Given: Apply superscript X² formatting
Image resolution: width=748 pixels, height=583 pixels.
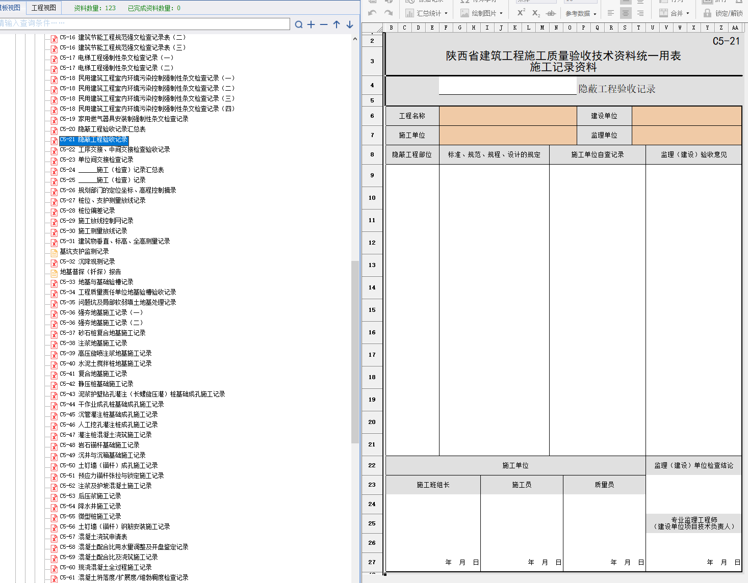Looking at the screenshot, I should 521,13.
